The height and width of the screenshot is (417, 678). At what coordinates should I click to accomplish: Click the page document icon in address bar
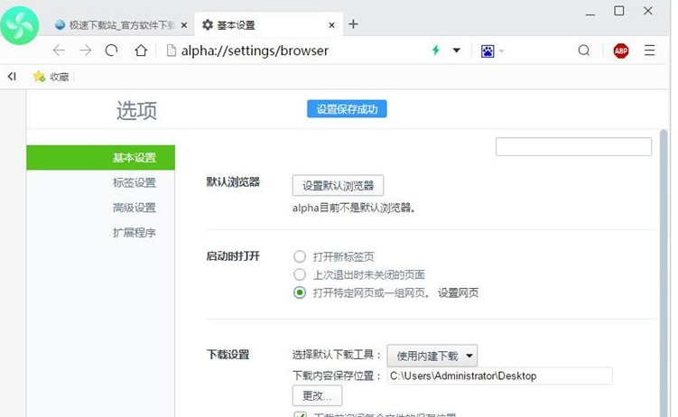pos(172,51)
